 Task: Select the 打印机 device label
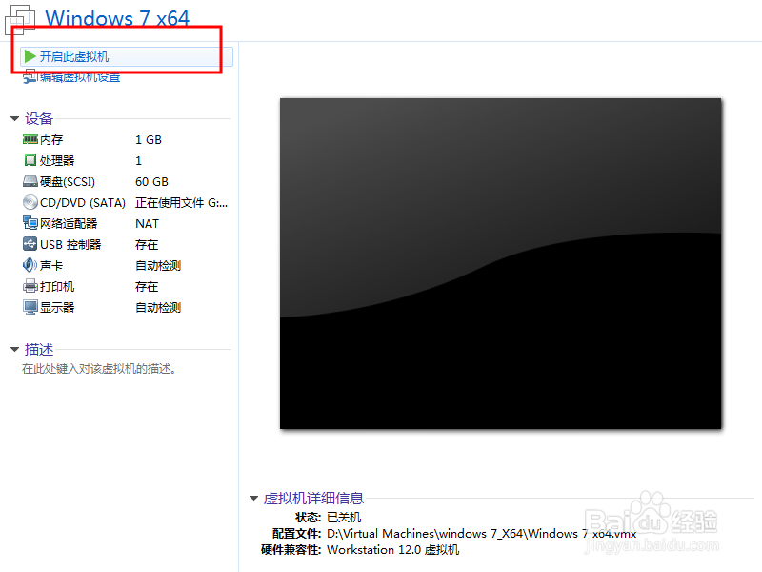click(x=57, y=287)
